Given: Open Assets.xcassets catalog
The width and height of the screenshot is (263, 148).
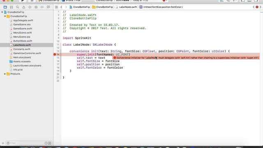Looking at the screenshot, I should [22, 62].
